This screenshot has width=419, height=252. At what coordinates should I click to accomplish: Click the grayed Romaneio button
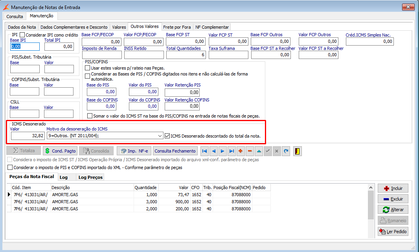point(393,221)
